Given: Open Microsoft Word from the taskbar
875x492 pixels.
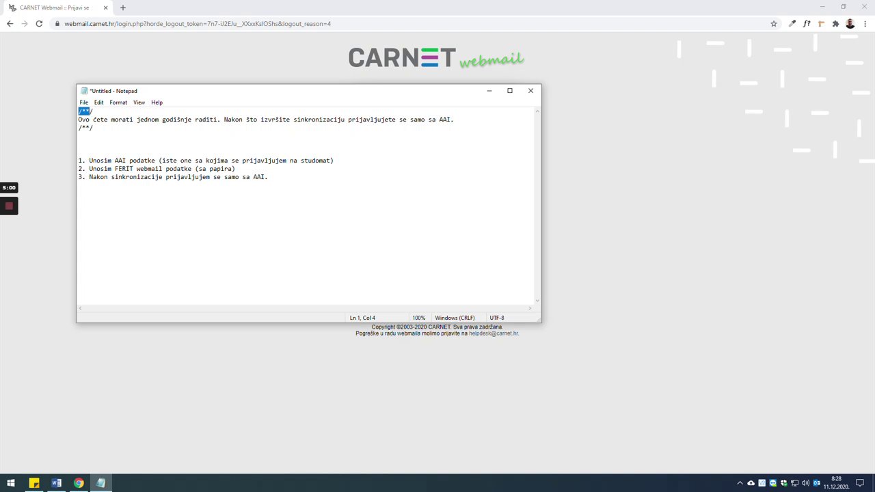Looking at the screenshot, I should (56, 483).
